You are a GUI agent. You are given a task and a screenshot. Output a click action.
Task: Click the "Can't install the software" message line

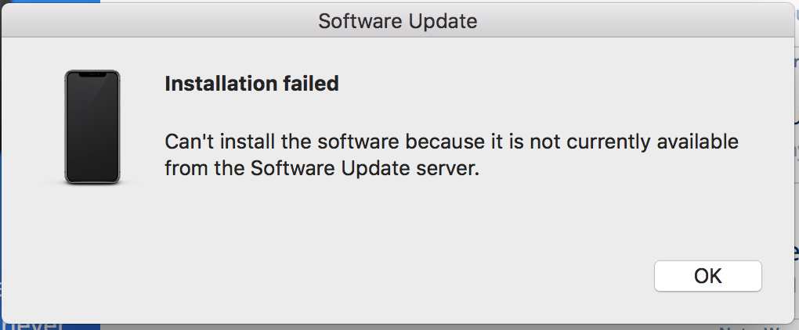click(x=451, y=143)
